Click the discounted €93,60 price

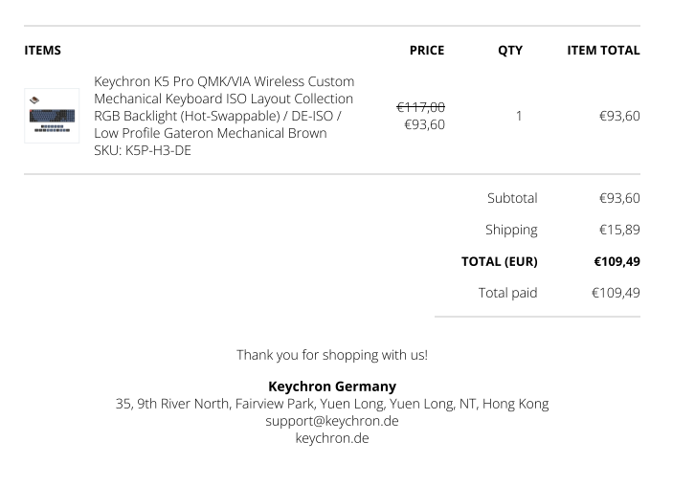click(x=425, y=124)
